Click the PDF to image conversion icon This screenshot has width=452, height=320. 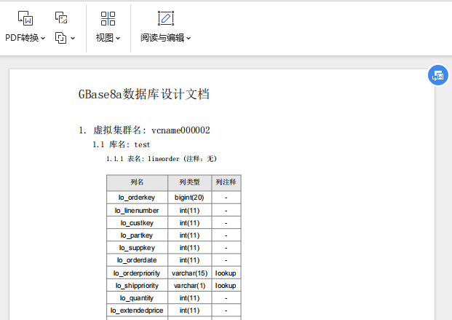pos(61,17)
